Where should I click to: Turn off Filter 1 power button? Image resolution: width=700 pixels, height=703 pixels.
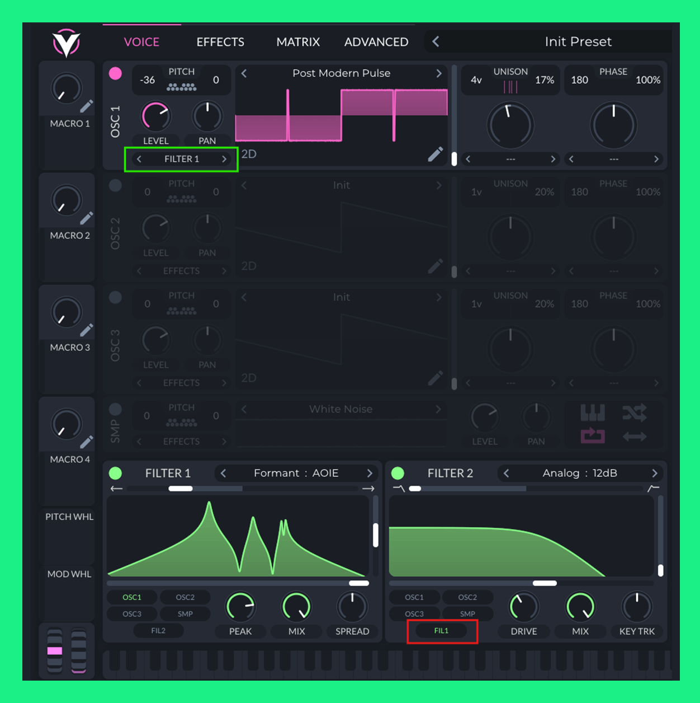pos(116,473)
